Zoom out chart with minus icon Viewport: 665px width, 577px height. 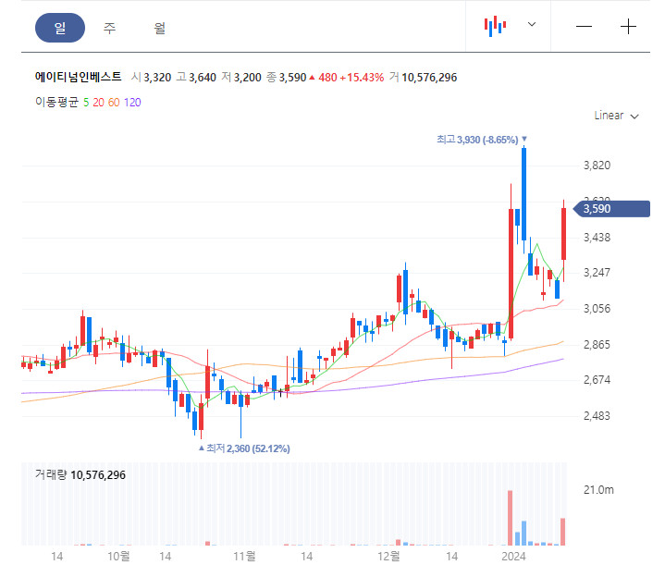(x=584, y=27)
